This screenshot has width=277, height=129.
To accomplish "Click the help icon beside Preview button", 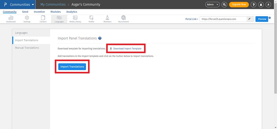I will 270,18.
